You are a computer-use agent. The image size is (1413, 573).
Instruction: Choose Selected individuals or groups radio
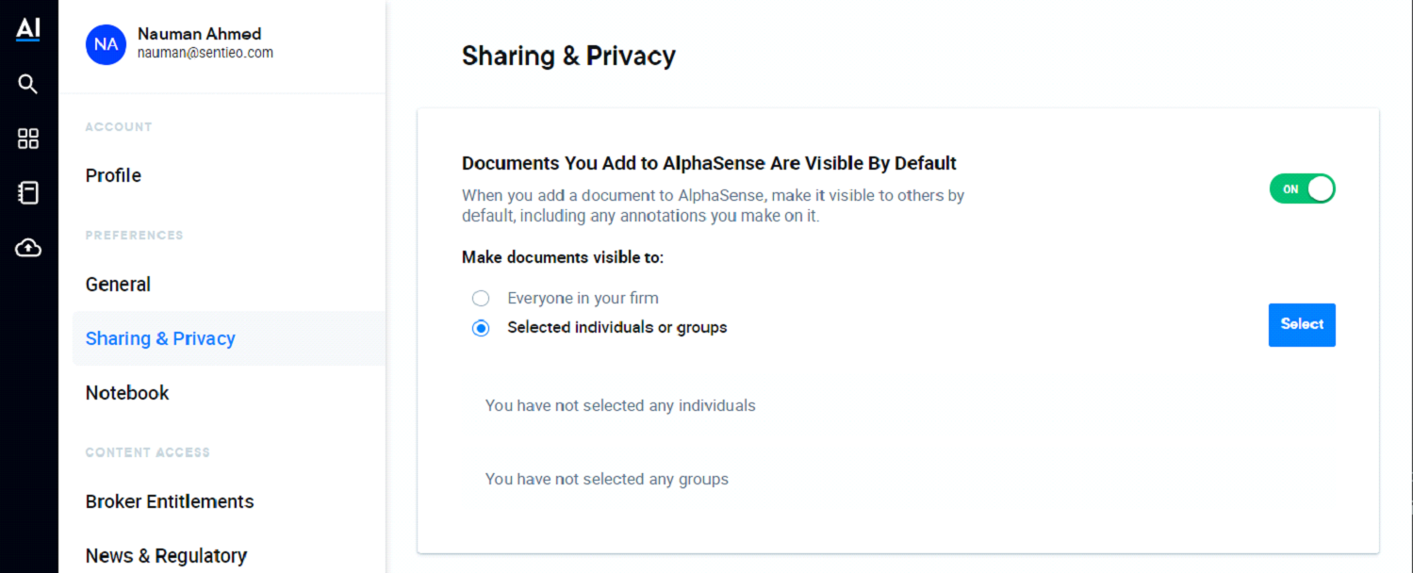(481, 328)
